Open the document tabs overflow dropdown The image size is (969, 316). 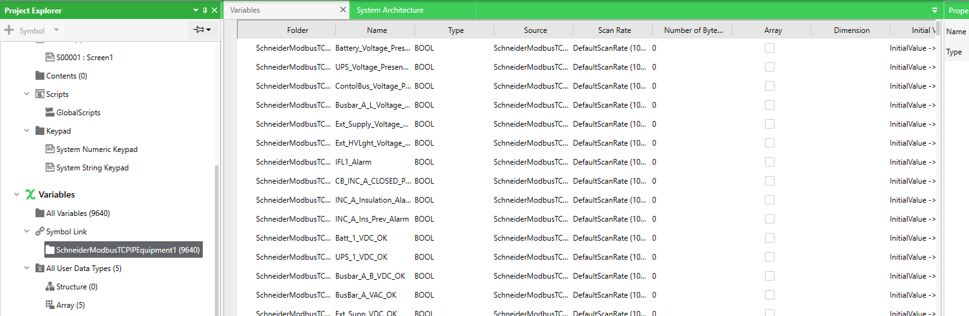click(x=935, y=10)
